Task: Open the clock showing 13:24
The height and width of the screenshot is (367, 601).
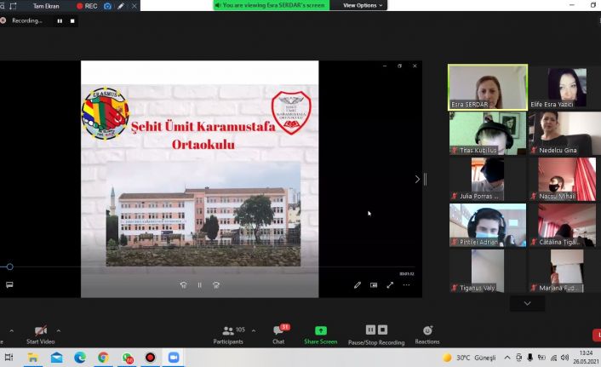Action: 586,357
